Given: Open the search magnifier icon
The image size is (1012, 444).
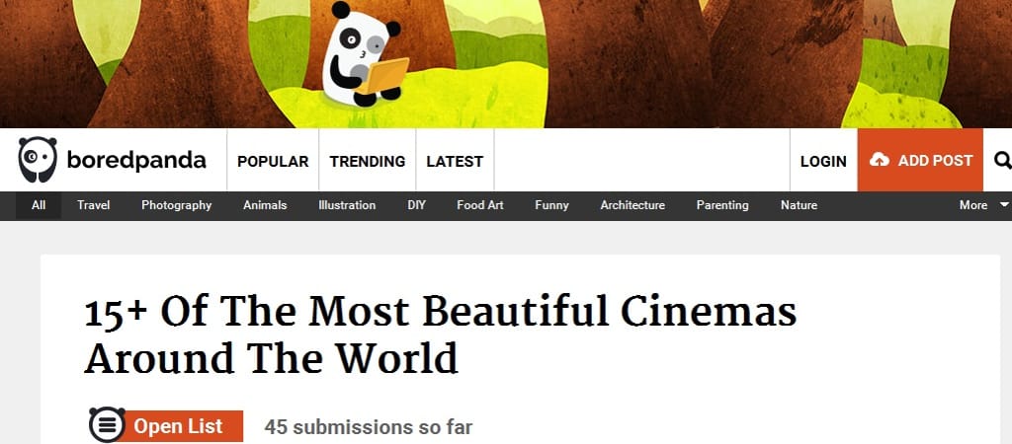Looking at the screenshot, I should pos(1002,160).
